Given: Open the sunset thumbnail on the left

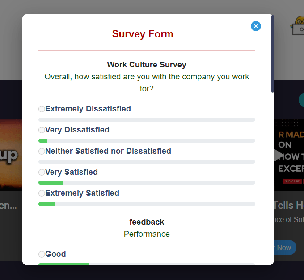Looking at the screenshot, I should click(11, 154).
